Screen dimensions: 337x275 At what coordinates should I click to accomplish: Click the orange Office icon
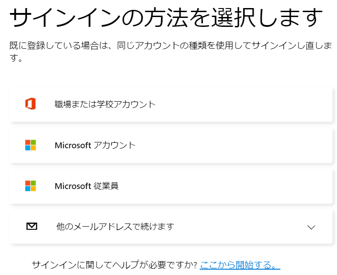[31, 104]
